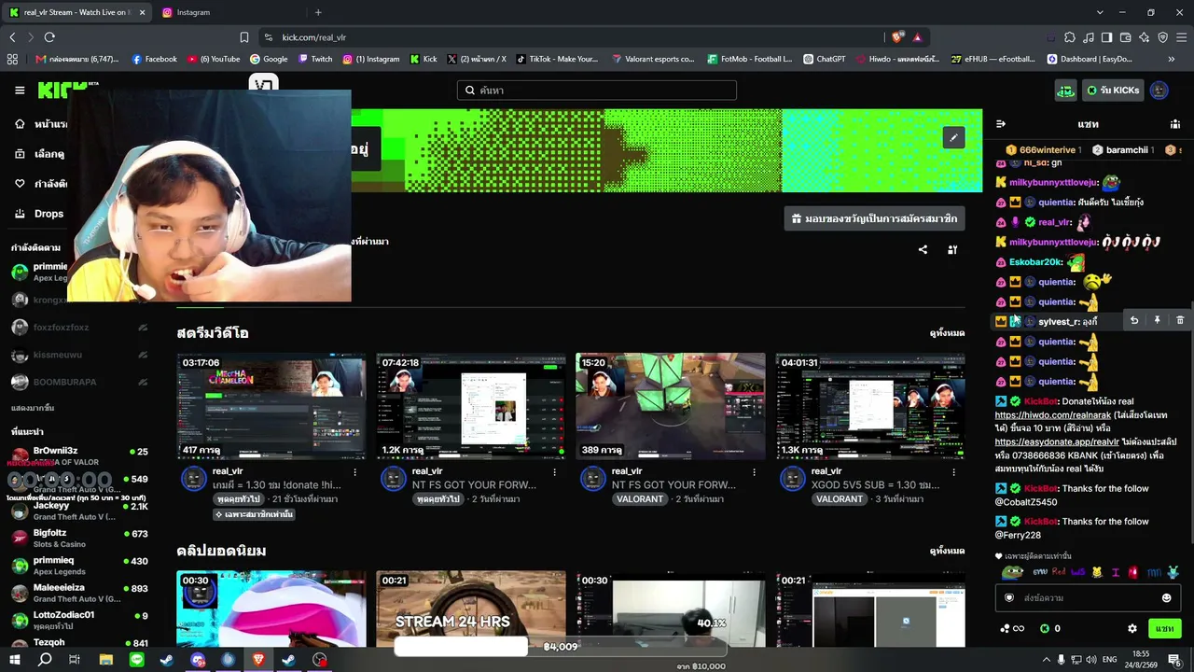Open the layout sort icon beside share
This screenshot has height=672, width=1194.
952,249
